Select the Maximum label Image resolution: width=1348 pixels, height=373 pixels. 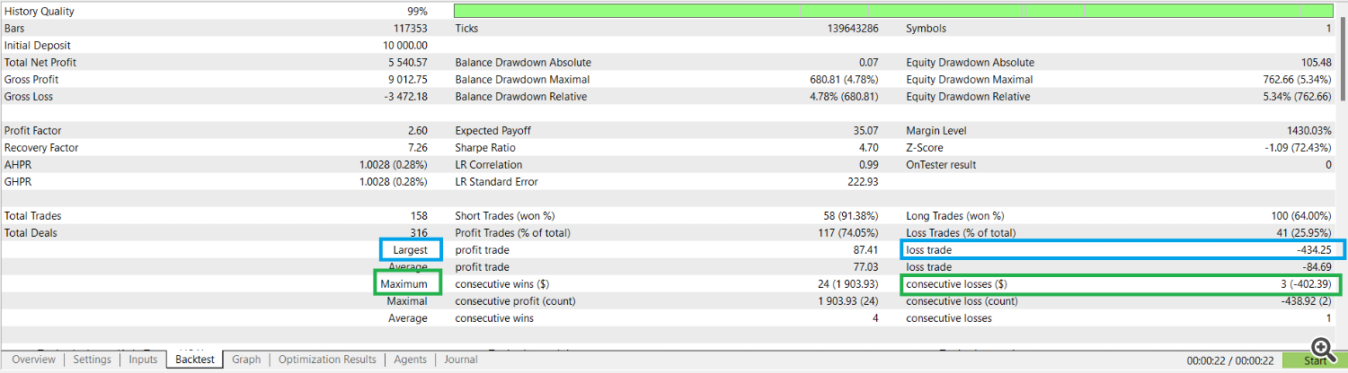click(404, 284)
